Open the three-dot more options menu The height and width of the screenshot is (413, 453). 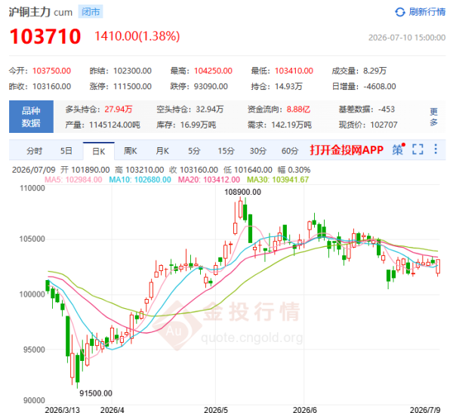click(436, 149)
